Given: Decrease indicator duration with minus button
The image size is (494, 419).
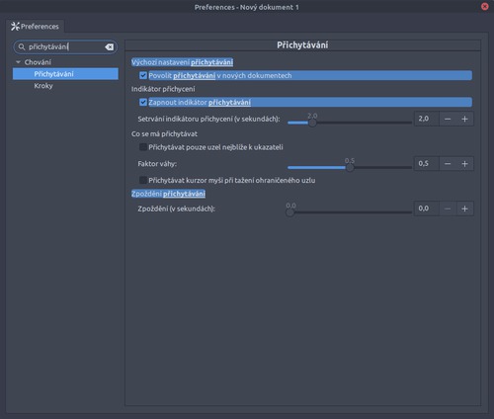Looking at the screenshot, I should (448, 119).
